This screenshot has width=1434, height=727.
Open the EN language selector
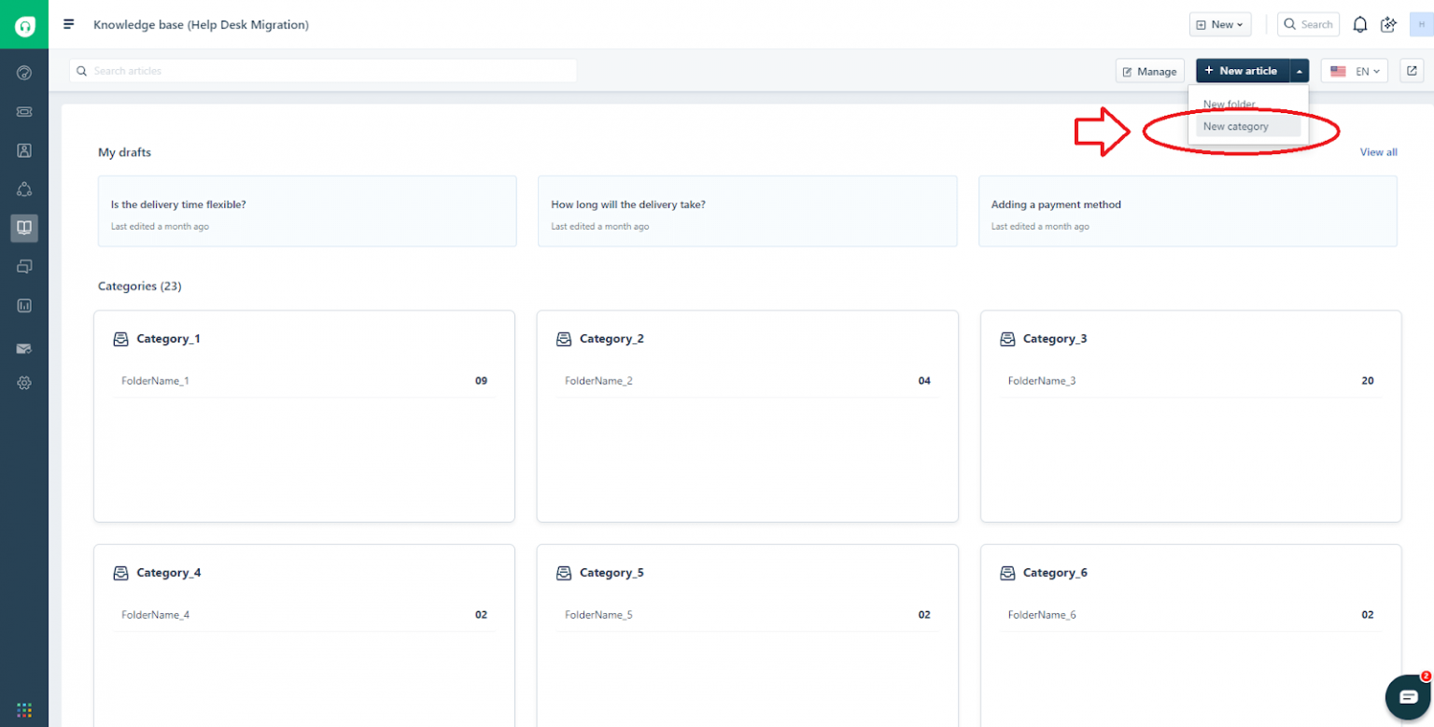[x=1354, y=70]
